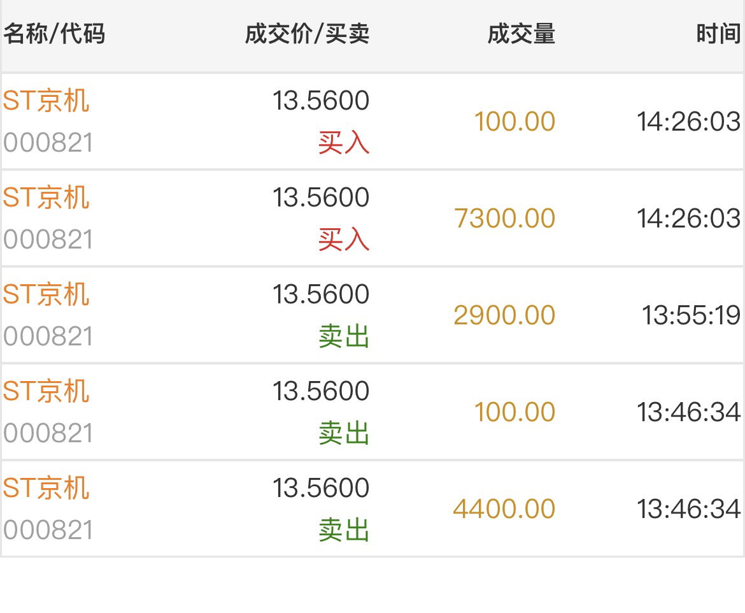Tap the 4400.00 volume value
The width and height of the screenshot is (745, 613).
click(504, 509)
